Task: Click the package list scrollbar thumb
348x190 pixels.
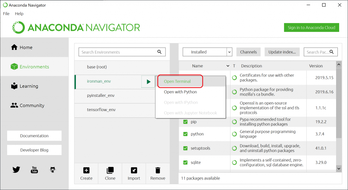Action: (x=339, y=103)
